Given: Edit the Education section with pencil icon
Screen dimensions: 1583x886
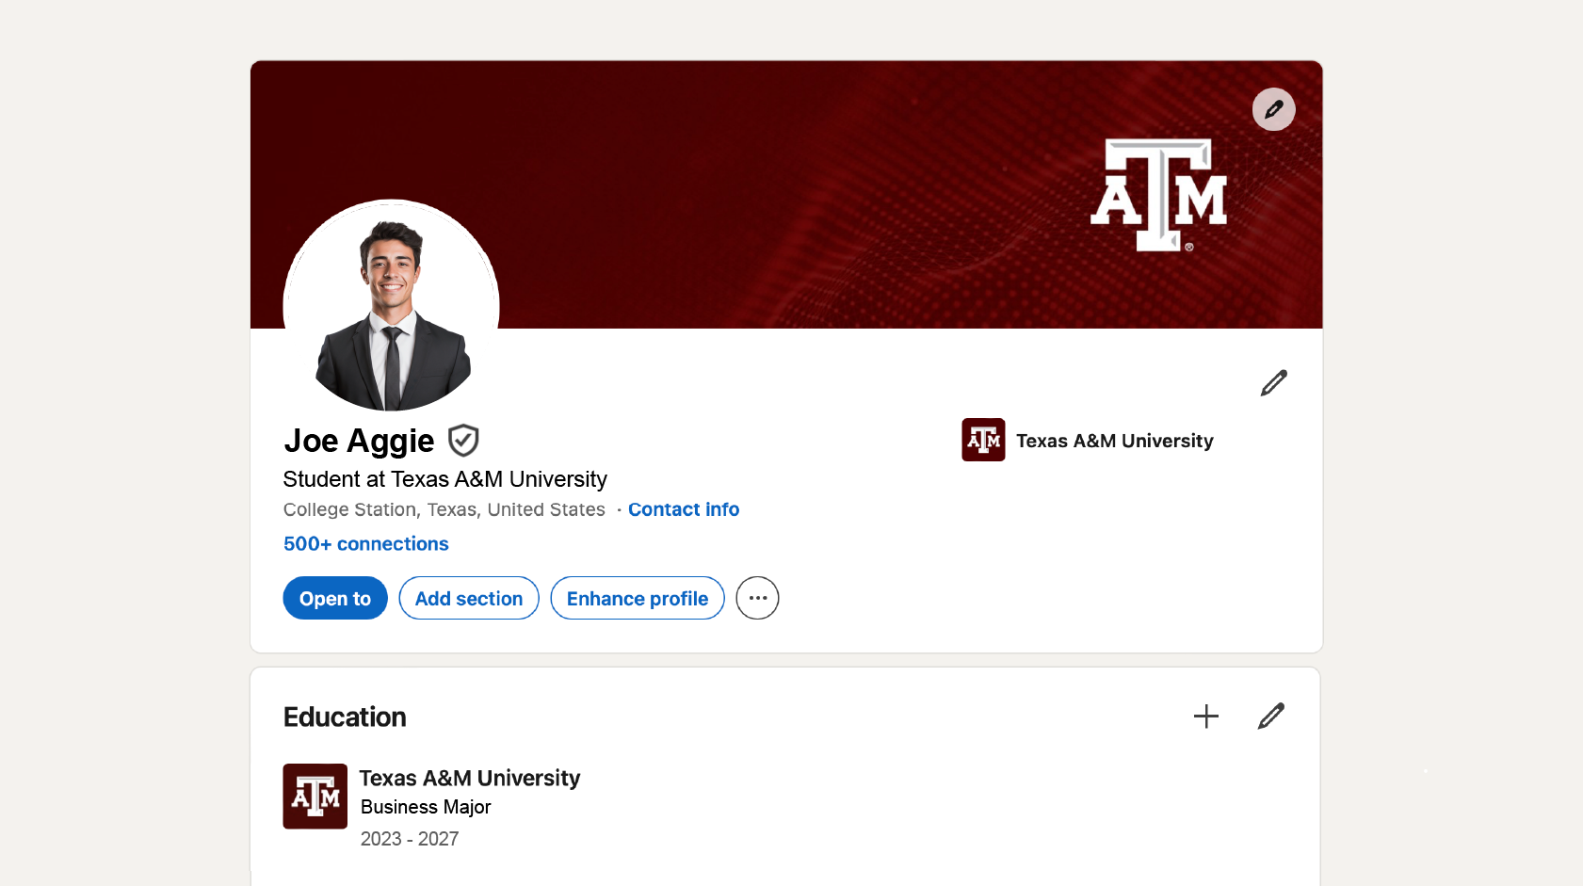Looking at the screenshot, I should pos(1270,717).
